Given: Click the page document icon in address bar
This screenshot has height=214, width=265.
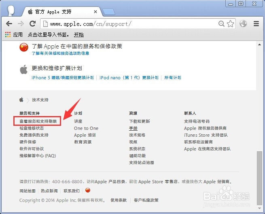Looking at the screenshot, I should pos(45,23).
